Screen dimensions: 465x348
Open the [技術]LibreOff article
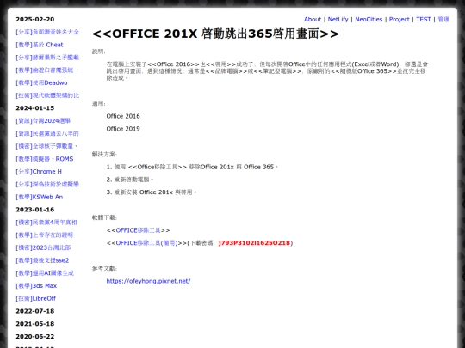pos(36,298)
